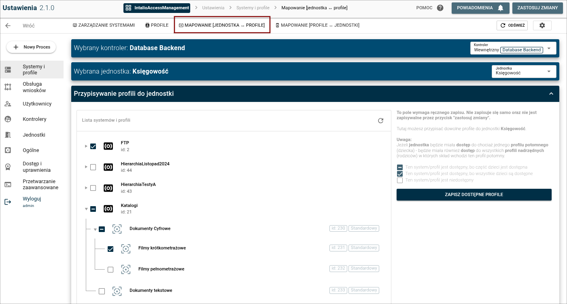This screenshot has width=567, height=304.
Task: Open Systemy i profile sidebar section
Action: click(x=32, y=70)
